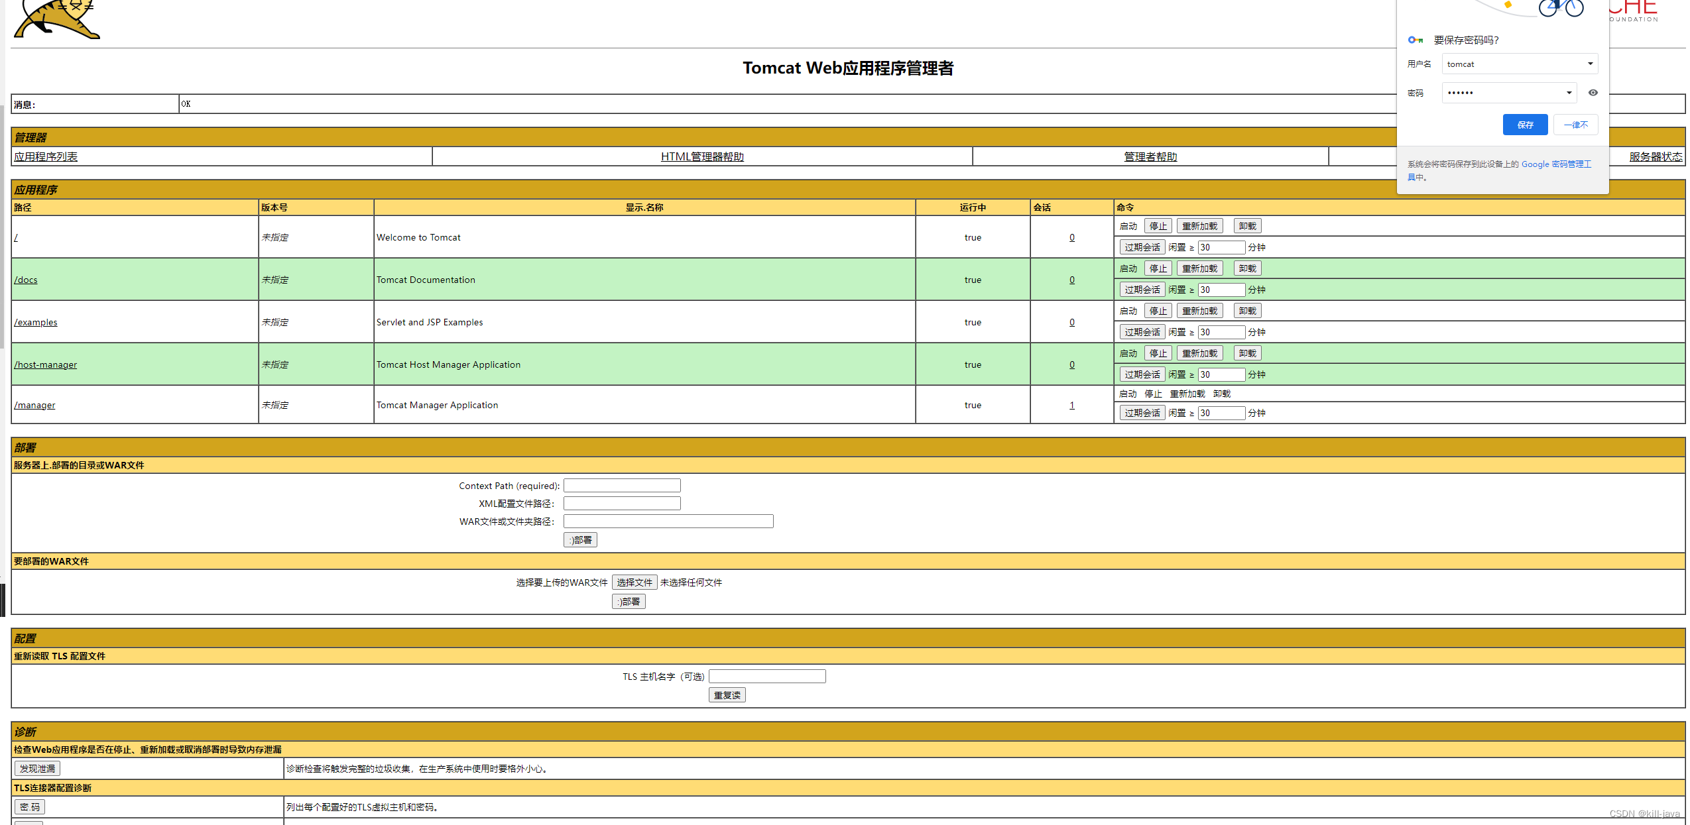
Task: Click idle minutes field in /examples row
Action: click(1221, 332)
